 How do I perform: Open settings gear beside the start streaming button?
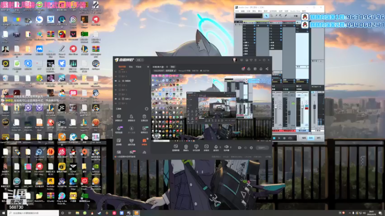click(x=251, y=148)
